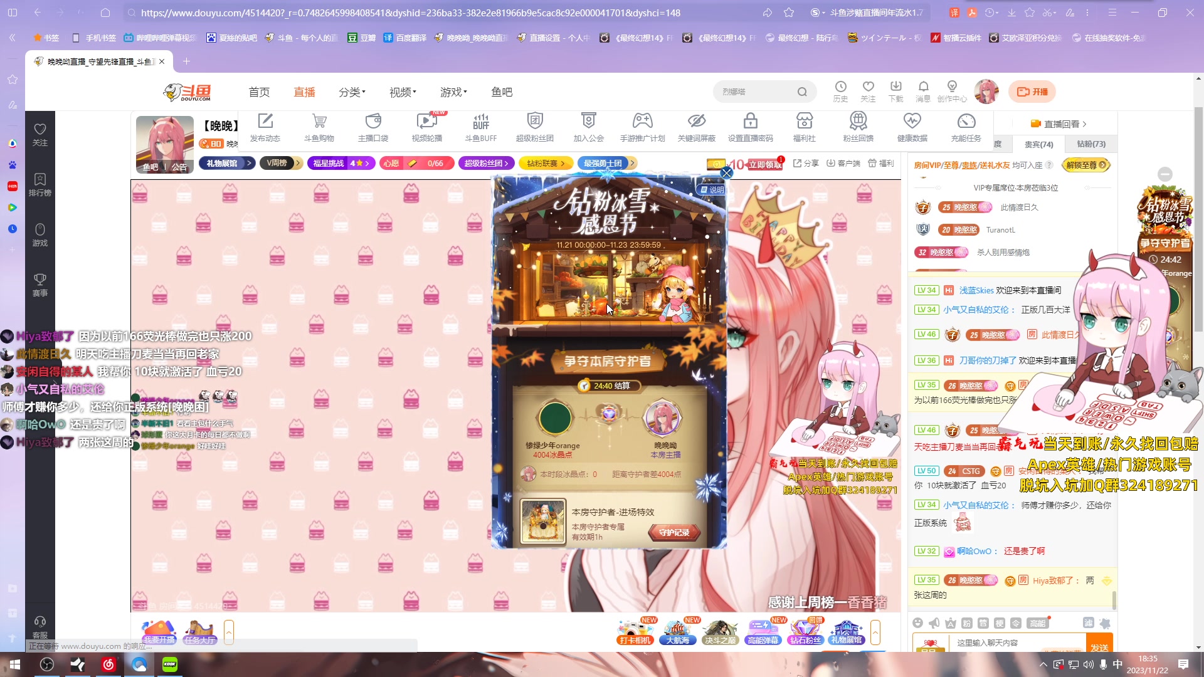Collapse VIP seat list with minus button
Image resolution: width=1204 pixels, height=677 pixels.
[x=1165, y=174]
